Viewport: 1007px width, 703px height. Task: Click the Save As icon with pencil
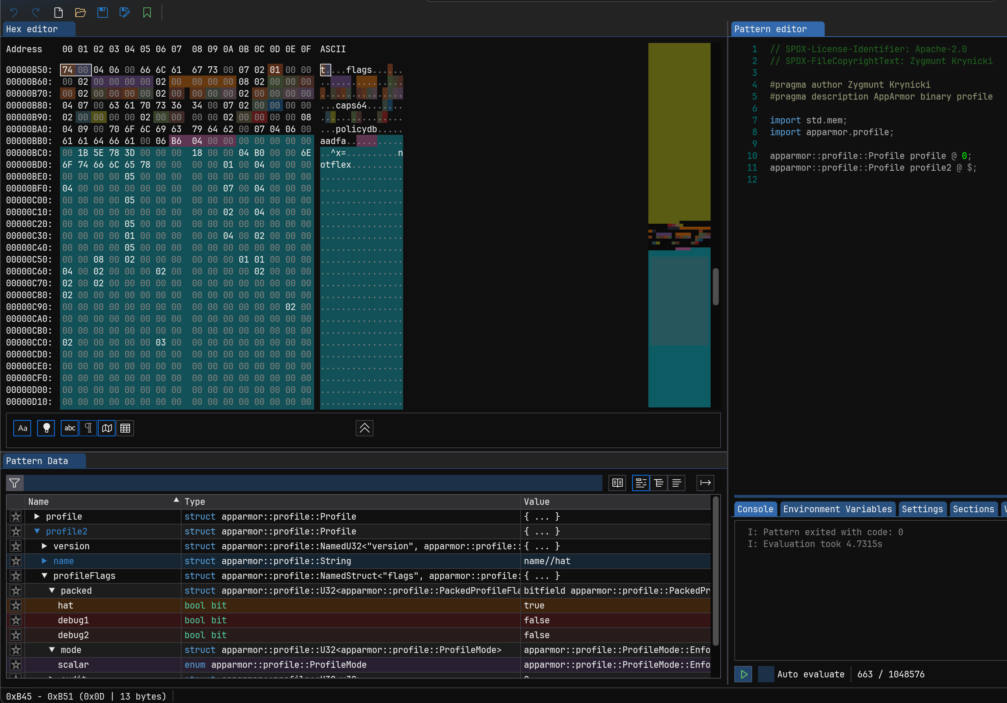(125, 12)
